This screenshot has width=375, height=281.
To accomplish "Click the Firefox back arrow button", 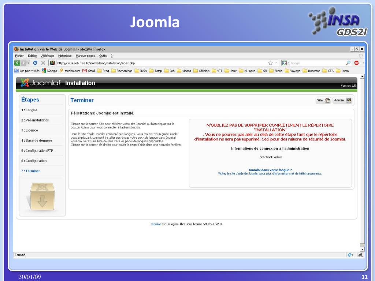I will (17, 63).
